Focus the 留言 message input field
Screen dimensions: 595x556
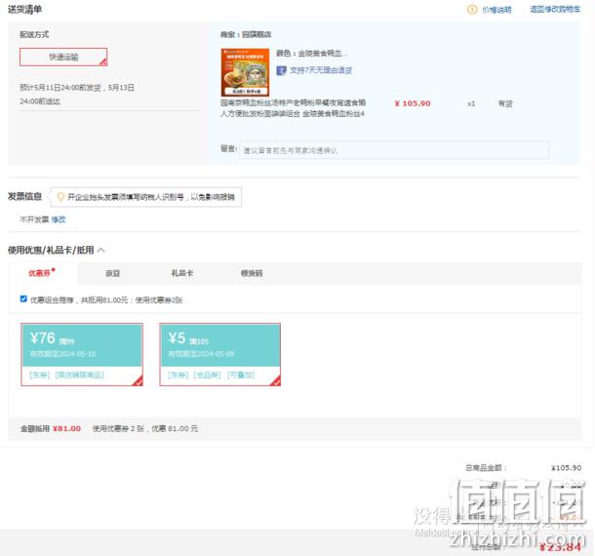point(394,150)
